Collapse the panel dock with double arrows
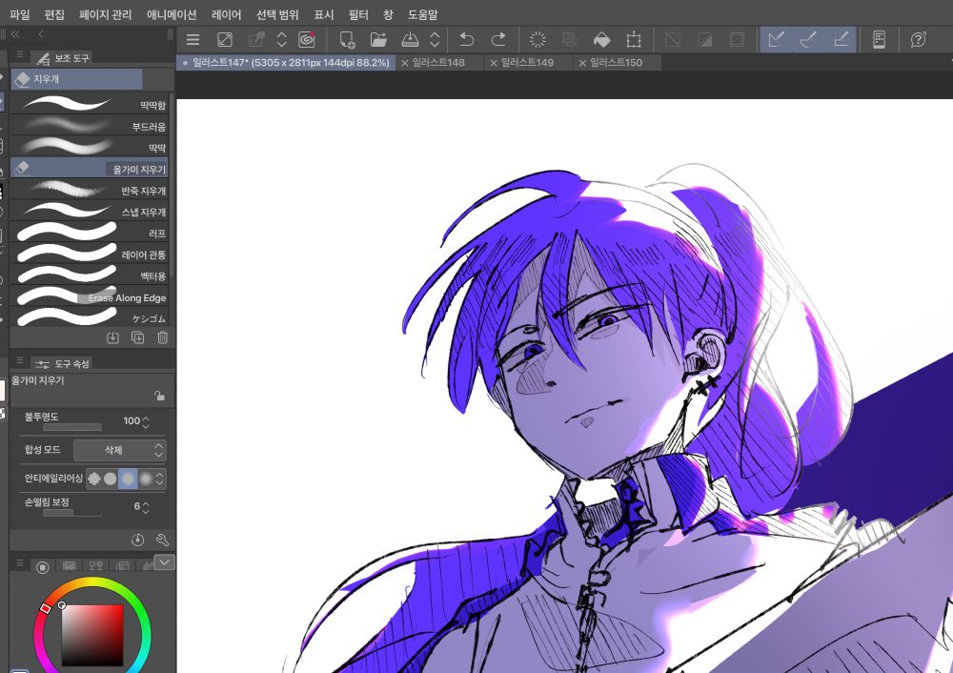 coord(15,34)
